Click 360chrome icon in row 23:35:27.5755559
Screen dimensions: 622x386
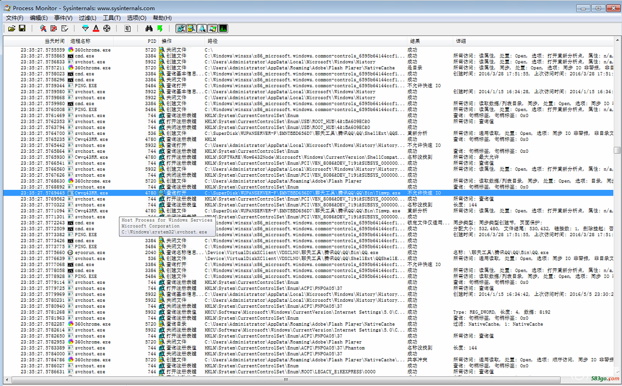71,50
